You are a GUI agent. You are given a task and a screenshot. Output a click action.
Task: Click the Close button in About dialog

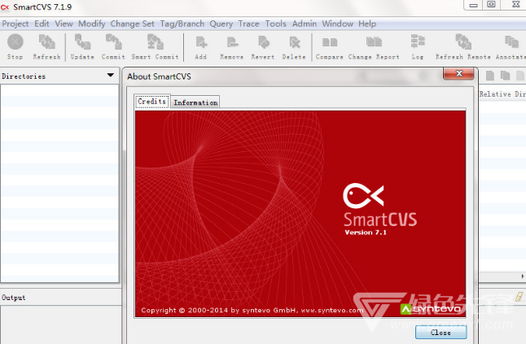[441, 332]
